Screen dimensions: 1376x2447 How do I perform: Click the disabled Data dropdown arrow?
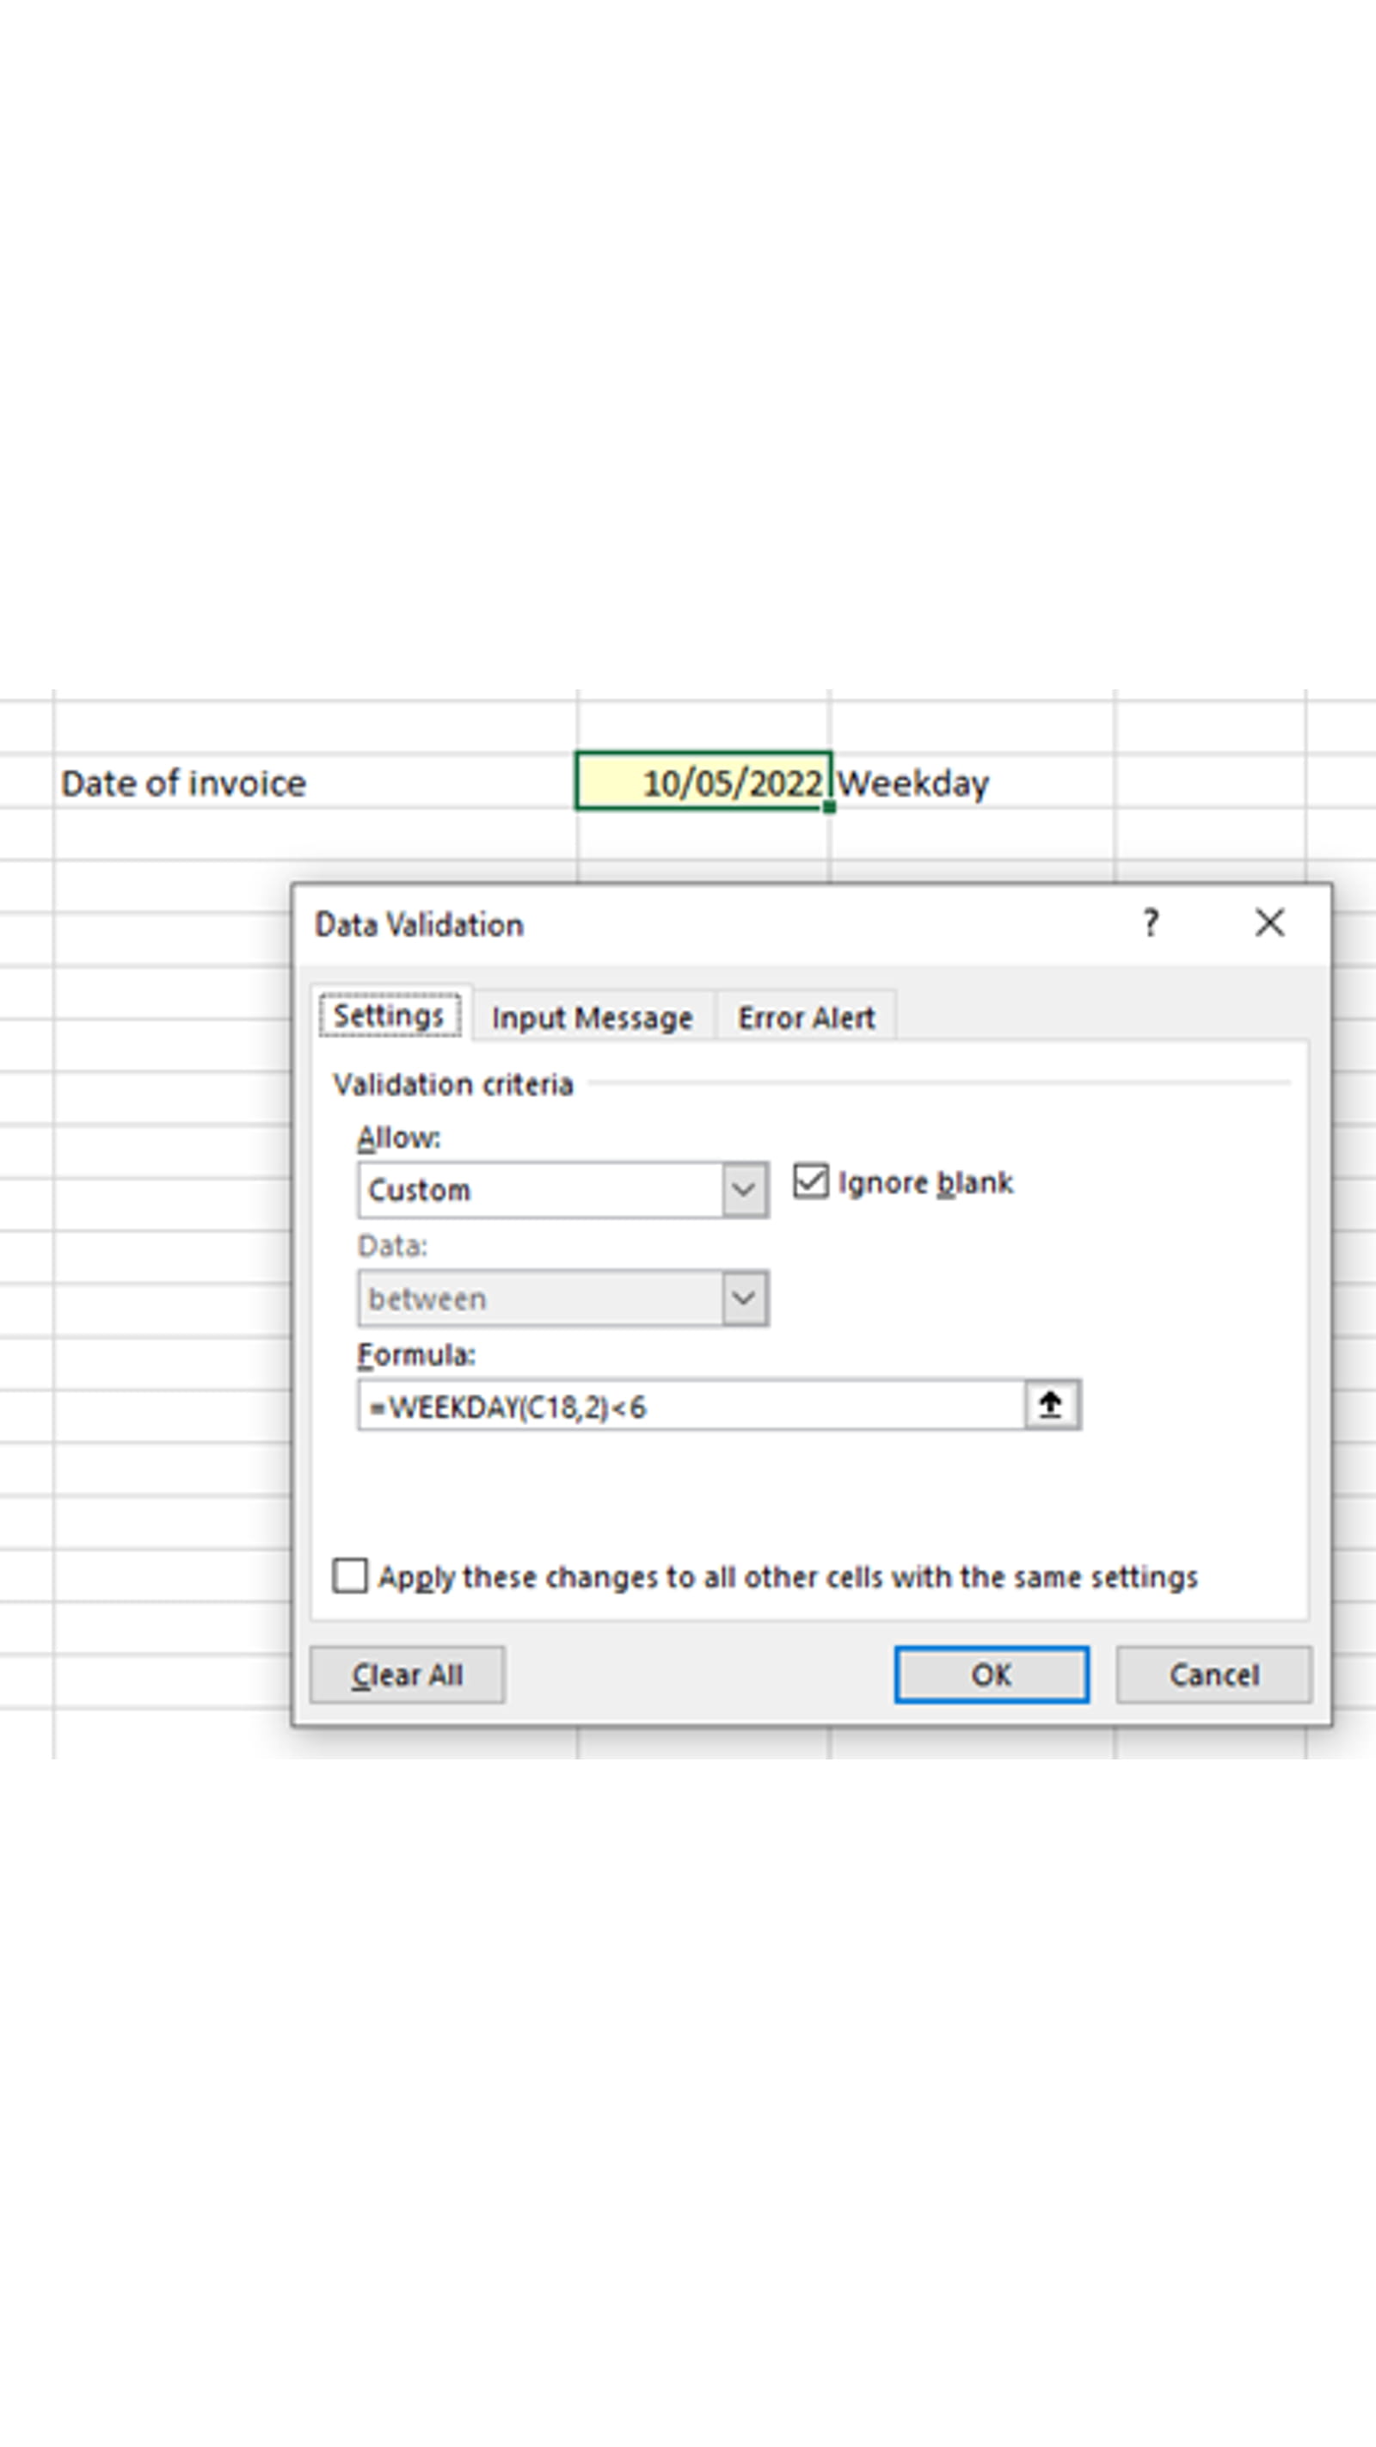pyautogui.click(x=744, y=1297)
